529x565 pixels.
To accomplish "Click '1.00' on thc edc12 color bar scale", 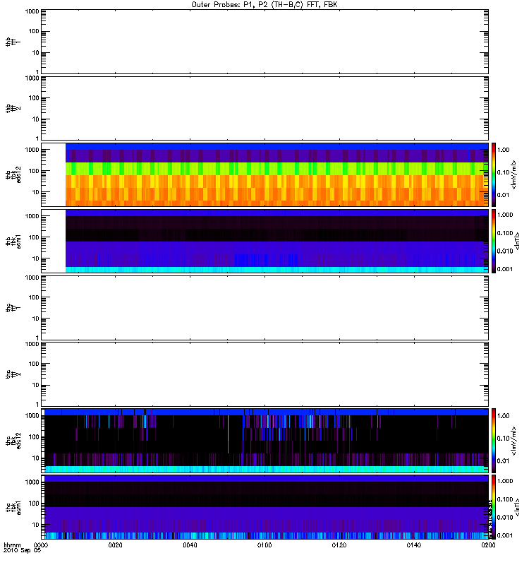I will pos(504,416).
